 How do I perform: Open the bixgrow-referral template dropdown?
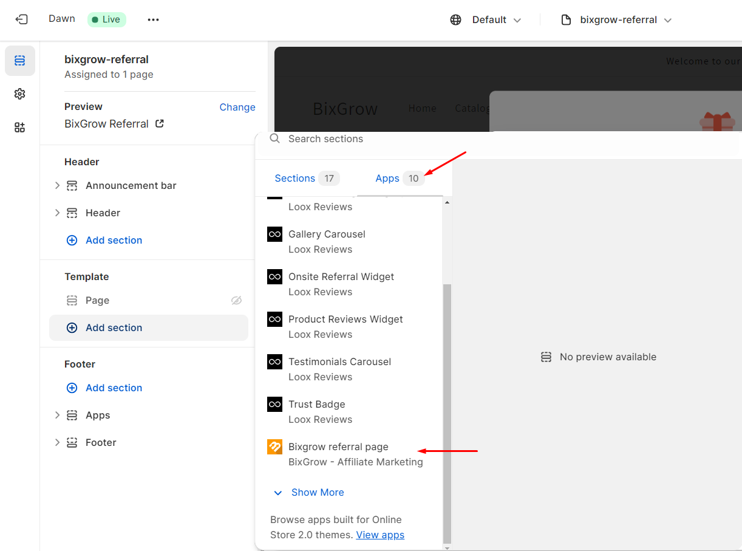[616, 20]
